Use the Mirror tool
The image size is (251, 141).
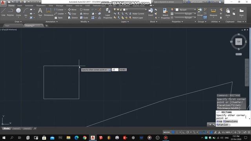(84, 14)
